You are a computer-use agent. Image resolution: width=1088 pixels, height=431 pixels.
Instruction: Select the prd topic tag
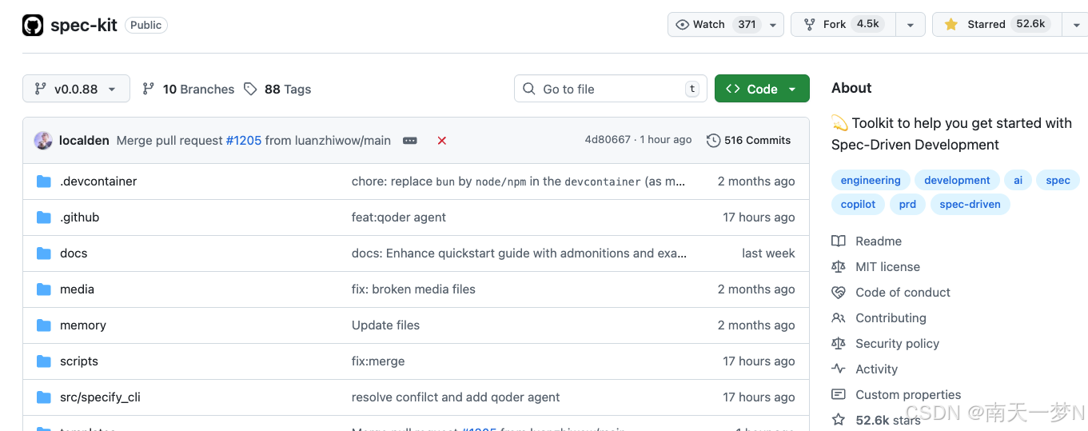tap(907, 204)
